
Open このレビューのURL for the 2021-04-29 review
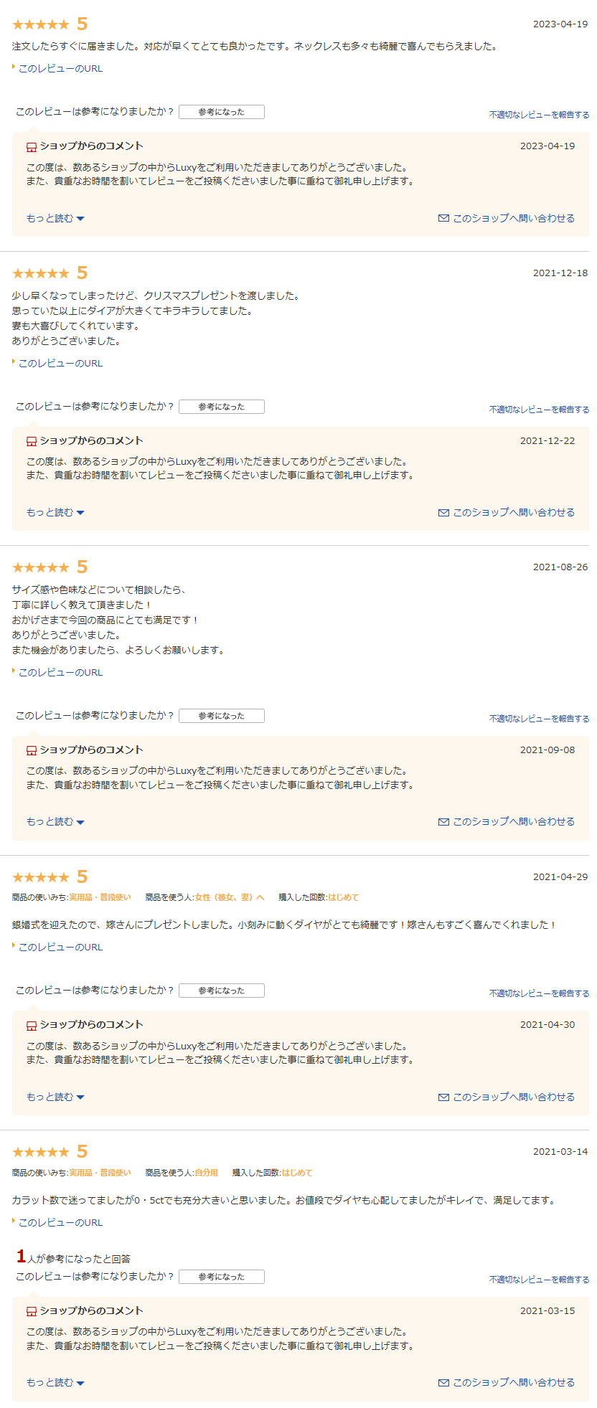[x=60, y=948]
